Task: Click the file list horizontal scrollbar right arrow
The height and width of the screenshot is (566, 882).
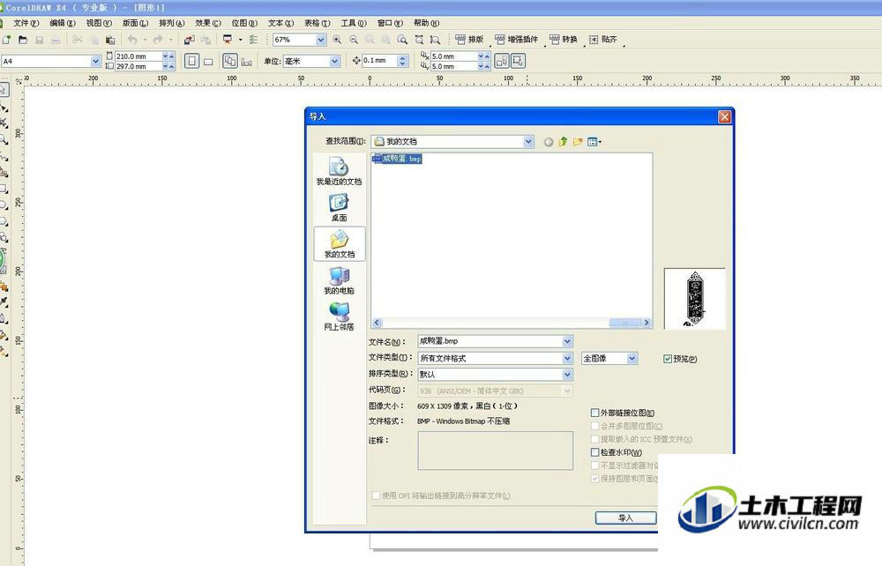Action: click(x=647, y=323)
